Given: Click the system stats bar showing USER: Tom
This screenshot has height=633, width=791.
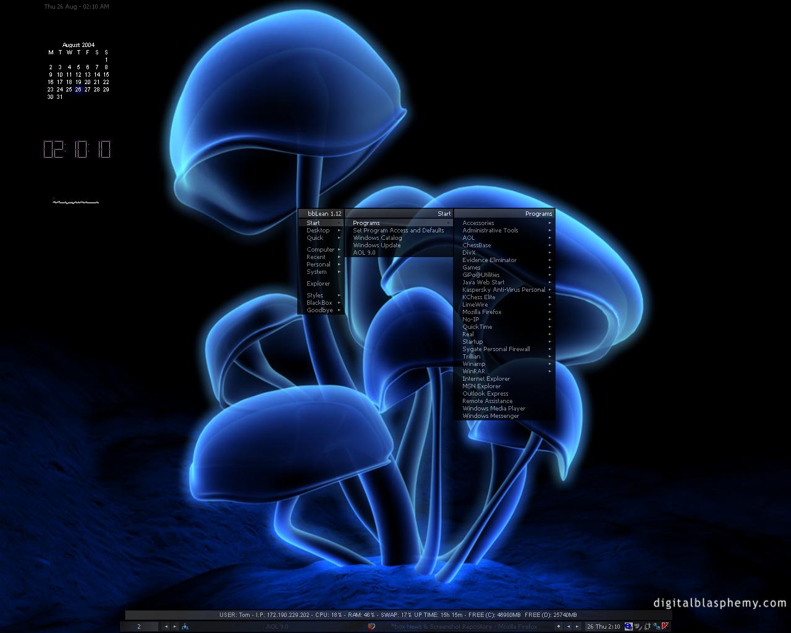Looking at the screenshot, I should point(398,615).
